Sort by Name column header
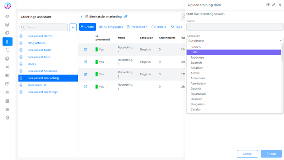This screenshot has height=160, width=284. point(121,38)
